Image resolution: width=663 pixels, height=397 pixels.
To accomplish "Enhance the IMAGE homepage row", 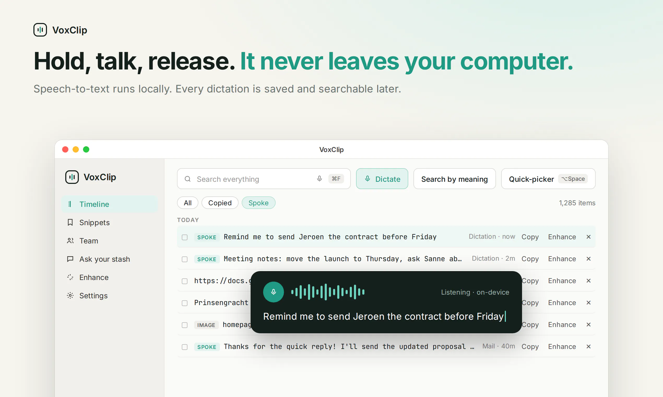I will point(562,324).
